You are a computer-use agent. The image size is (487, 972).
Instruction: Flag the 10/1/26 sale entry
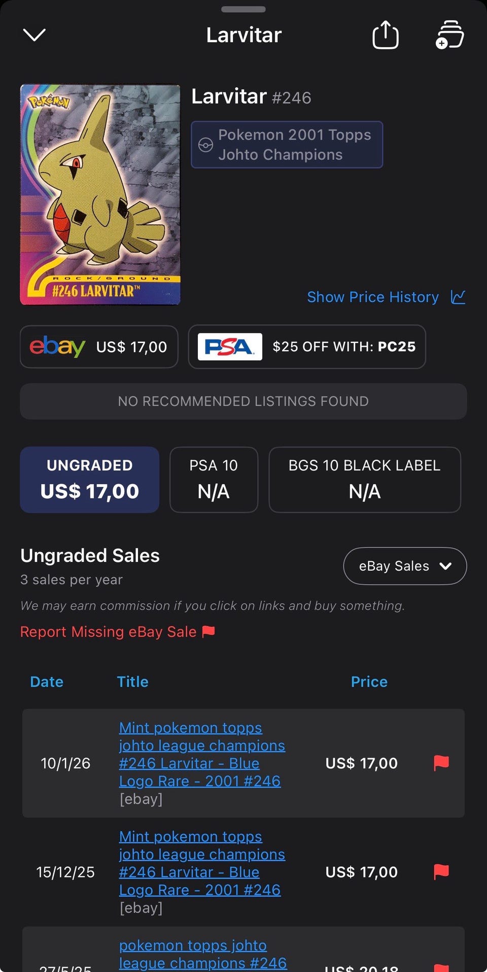coord(441,763)
